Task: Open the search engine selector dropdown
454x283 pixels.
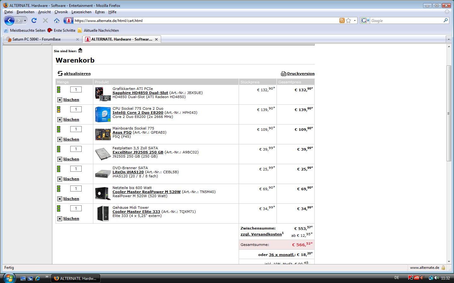Action: point(368,20)
